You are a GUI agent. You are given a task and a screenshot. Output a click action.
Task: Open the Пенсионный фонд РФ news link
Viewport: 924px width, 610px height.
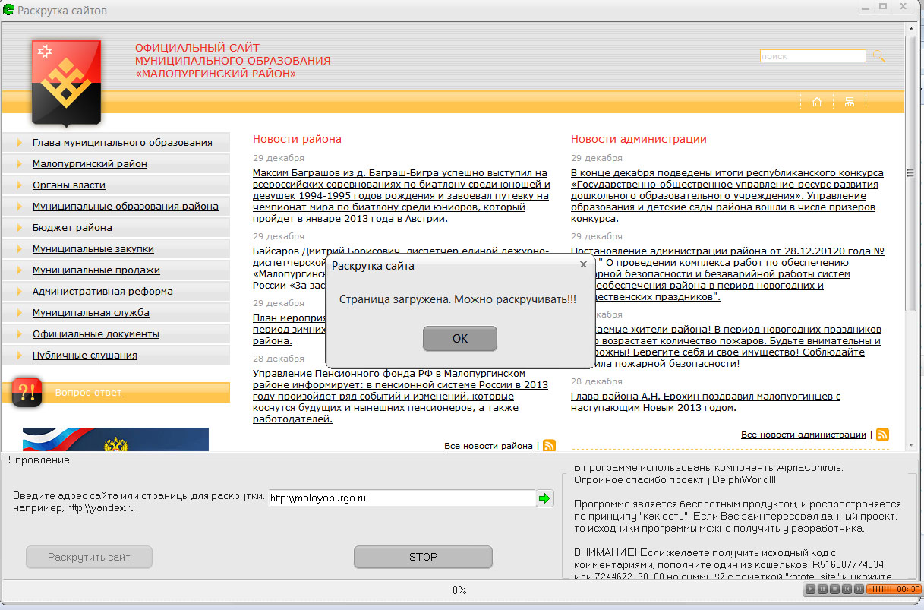click(x=400, y=397)
